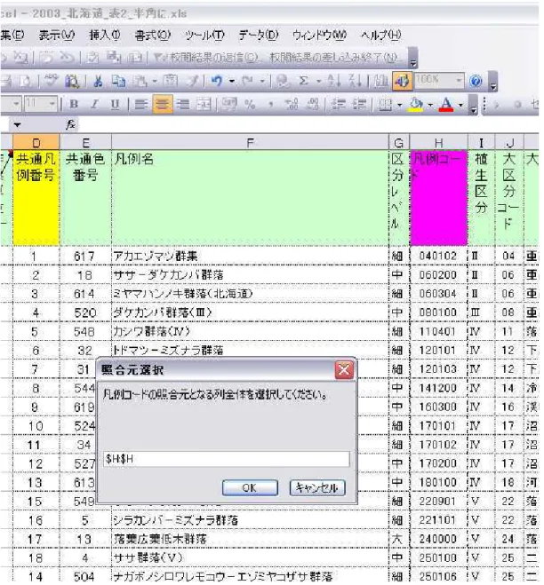Apply Percent style format
This screenshot has width=544, height=585.
250,105
